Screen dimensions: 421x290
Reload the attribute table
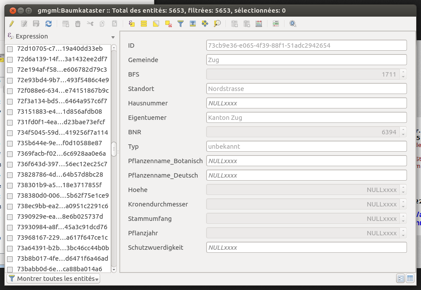[x=49, y=24]
